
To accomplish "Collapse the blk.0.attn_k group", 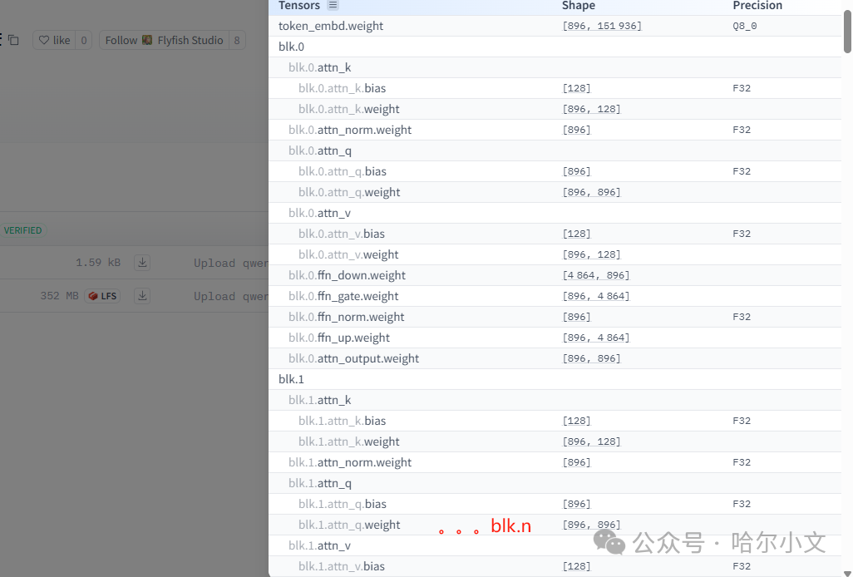I will point(555,67).
